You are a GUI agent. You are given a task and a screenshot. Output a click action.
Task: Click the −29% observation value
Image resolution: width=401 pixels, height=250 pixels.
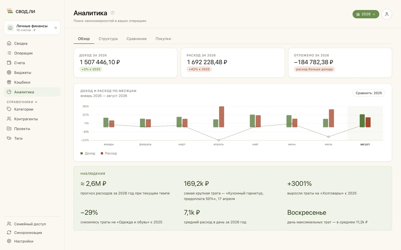pos(89,212)
